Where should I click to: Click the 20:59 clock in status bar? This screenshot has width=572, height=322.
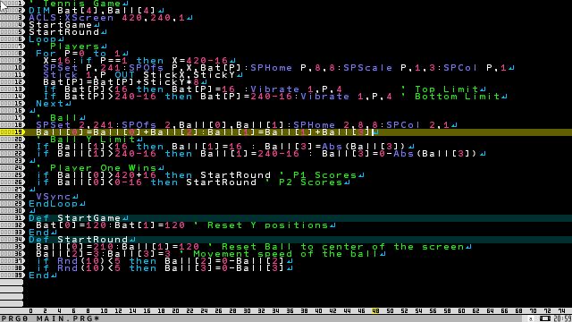tap(562, 318)
